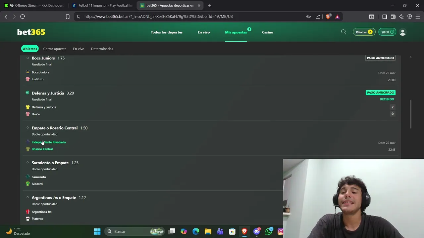Click the page vertical scrollbar thumb
424x238 pixels.
[x=410, y=114]
